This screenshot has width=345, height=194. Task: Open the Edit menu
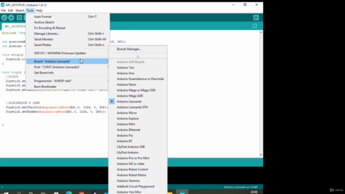(x=10, y=10)
